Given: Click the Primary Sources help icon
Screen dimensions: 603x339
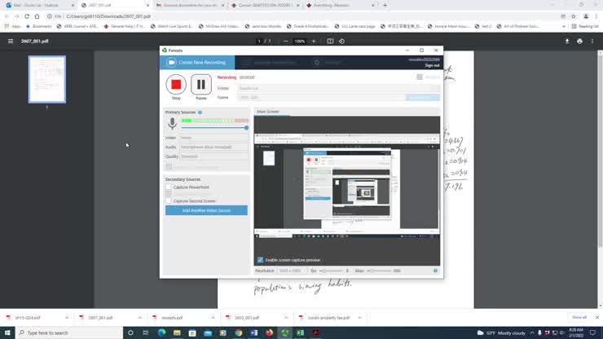Looking at the screenshot, I should [200, 112].
